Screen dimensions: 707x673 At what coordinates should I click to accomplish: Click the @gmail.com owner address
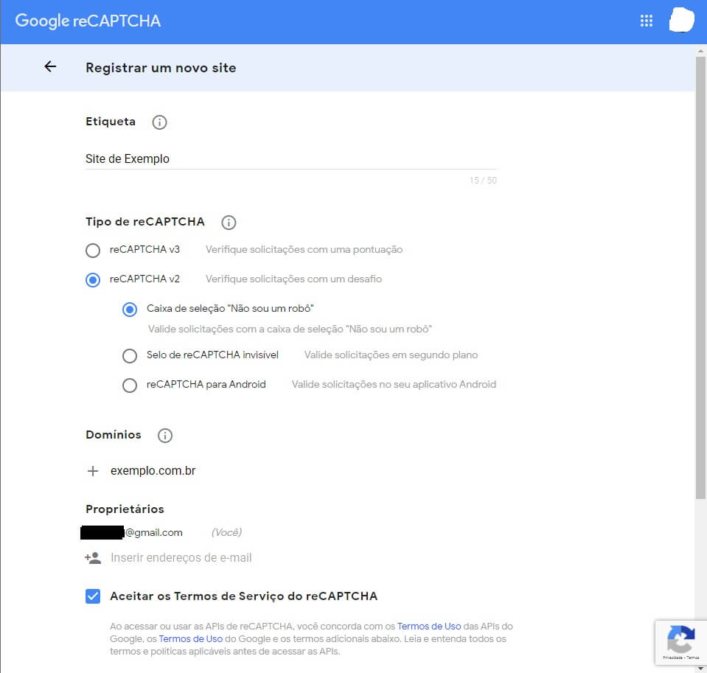pos(154,533)
